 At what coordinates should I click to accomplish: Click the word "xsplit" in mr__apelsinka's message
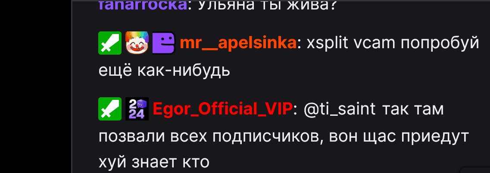[327, 44]
